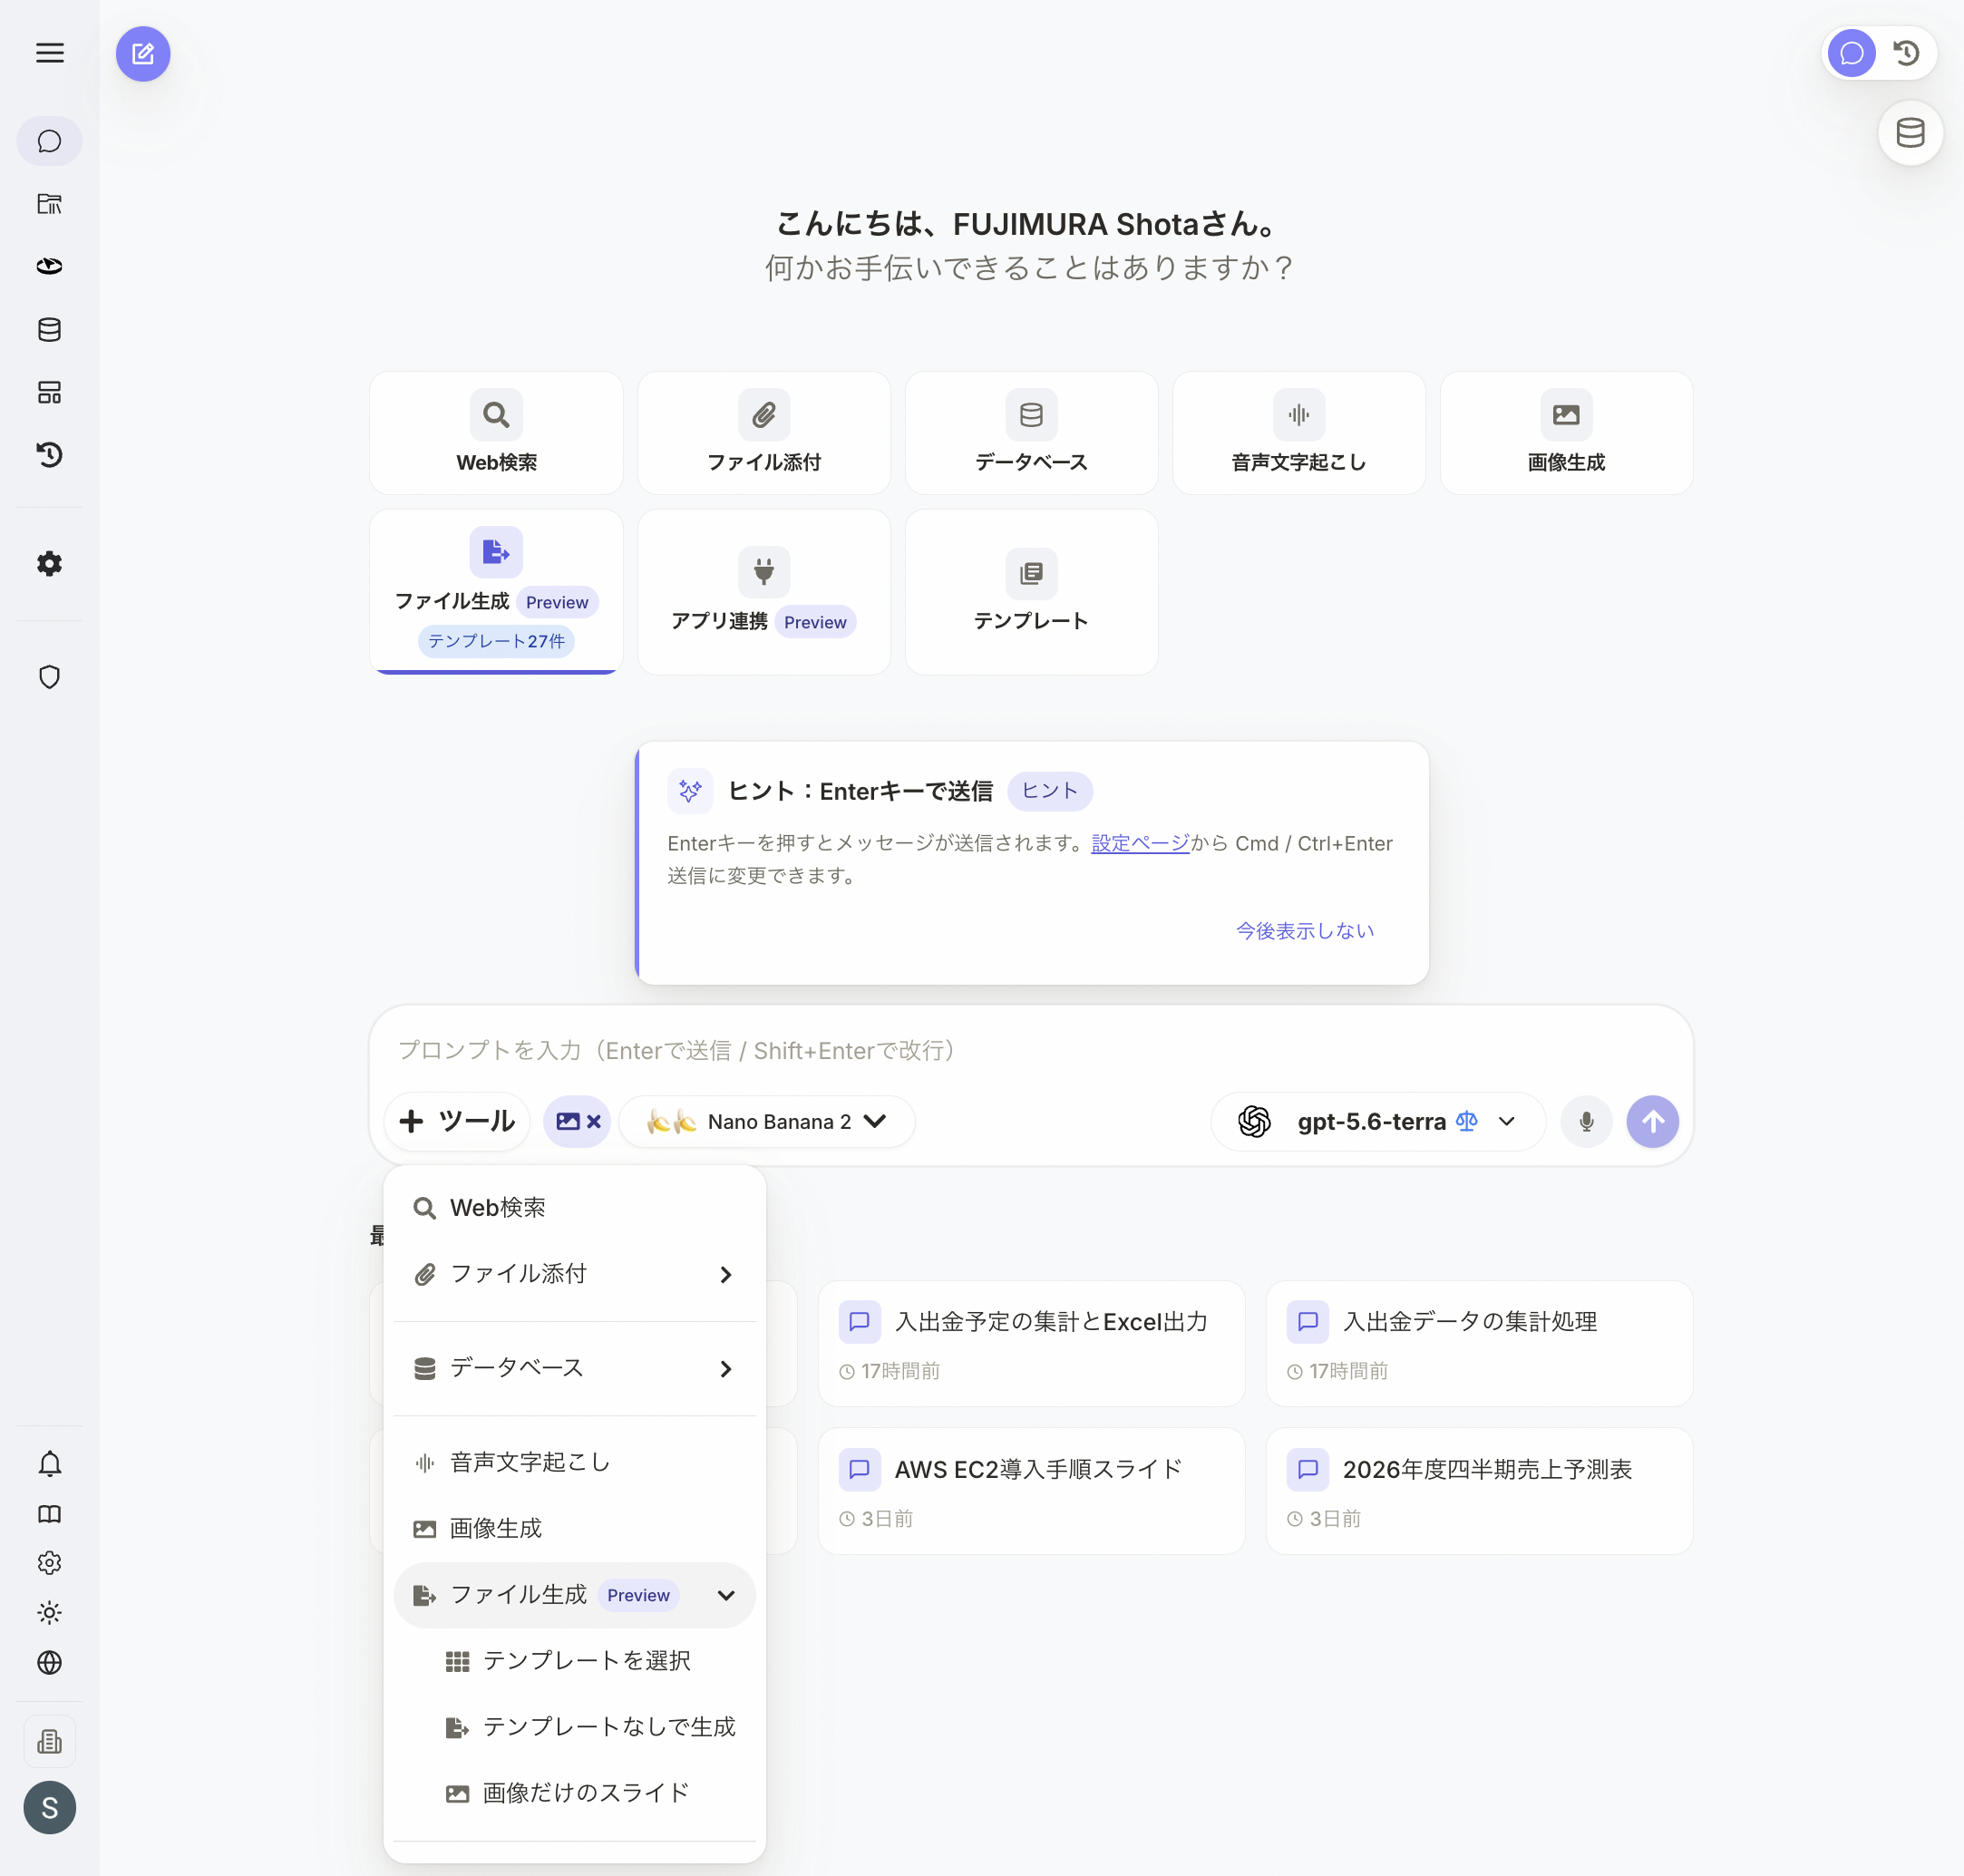This screenshot has width=1964, height=1876.
Task: Switch to chat view top right
Action: 1851,53
